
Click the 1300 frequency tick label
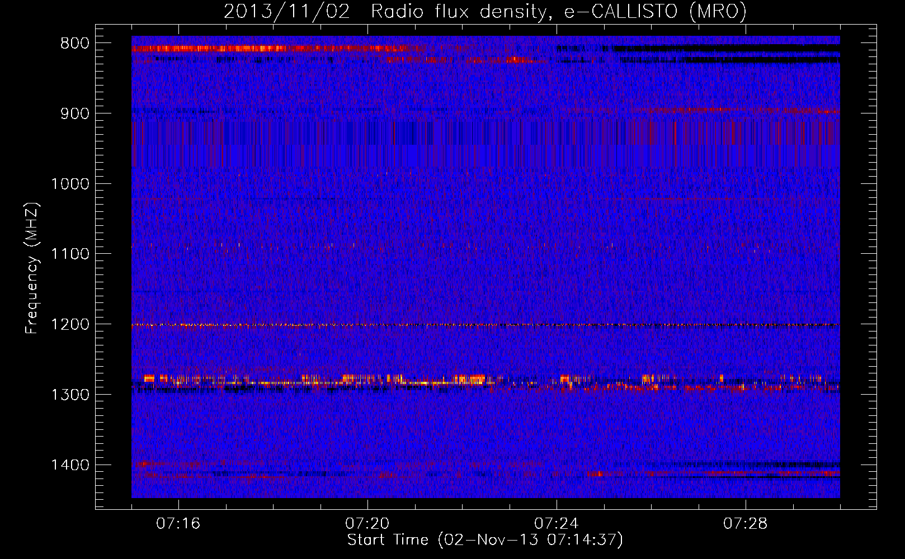click(x=70, y=395)
